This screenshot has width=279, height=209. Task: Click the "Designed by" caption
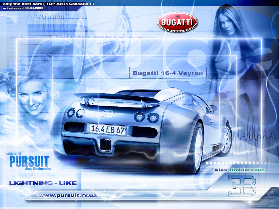pyautogui.click(x=13, y=153)
